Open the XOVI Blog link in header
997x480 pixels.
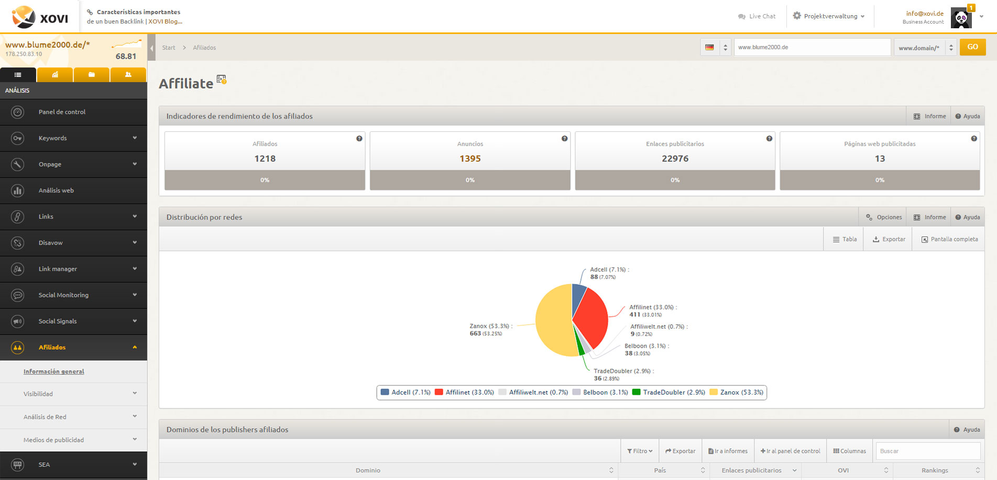[x=165, y=21]
